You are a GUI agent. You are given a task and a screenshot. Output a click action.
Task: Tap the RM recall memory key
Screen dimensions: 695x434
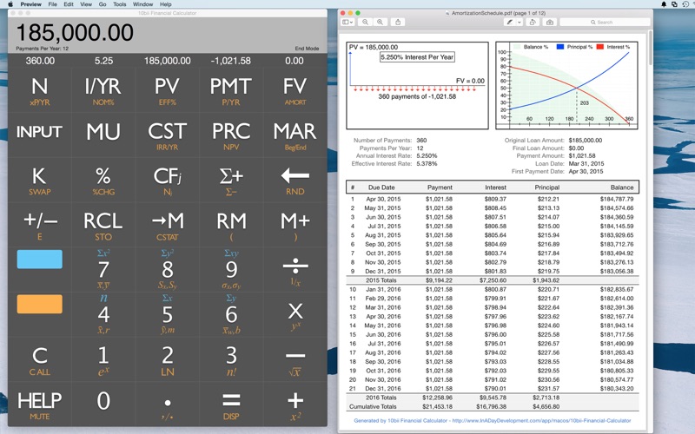[231, 225]
